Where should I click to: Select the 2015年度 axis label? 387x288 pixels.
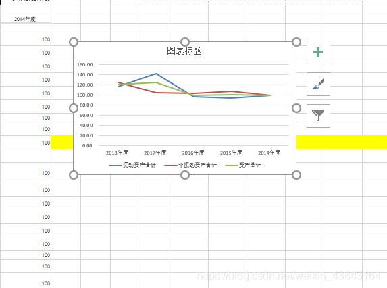[x=231, y=153]
